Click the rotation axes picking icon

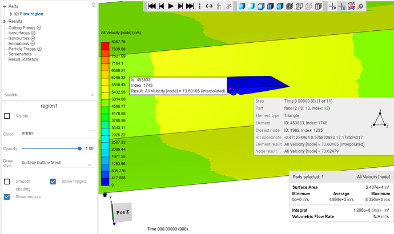coord(351,6)
